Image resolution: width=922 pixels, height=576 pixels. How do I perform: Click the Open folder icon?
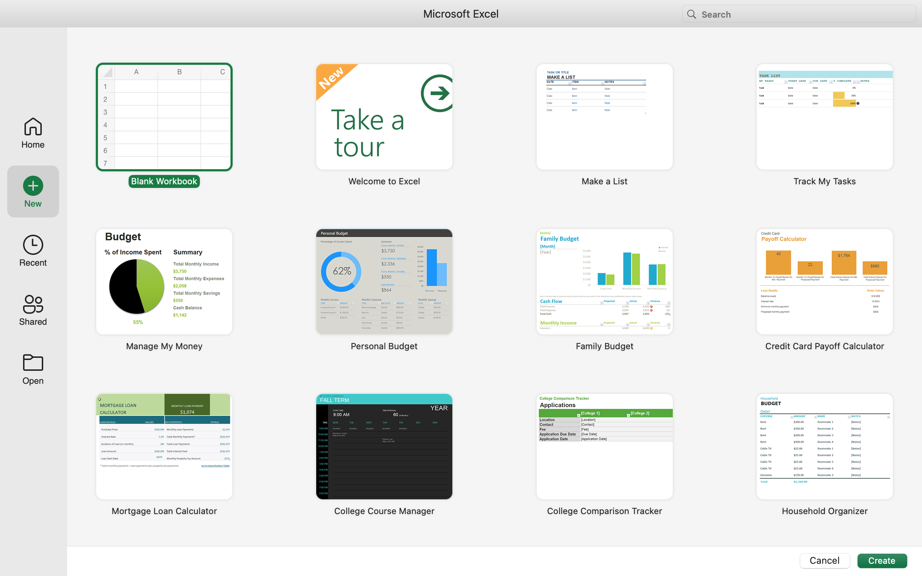click(x=33, y=362)
